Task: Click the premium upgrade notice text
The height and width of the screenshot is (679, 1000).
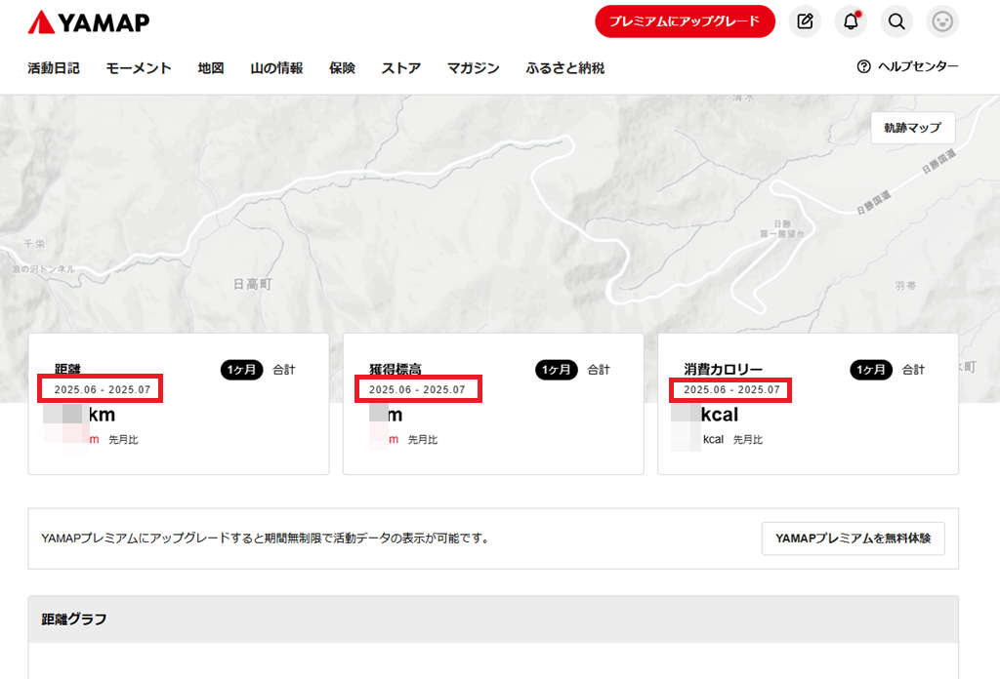Action: pyautogui.click(x=266, y=539)
